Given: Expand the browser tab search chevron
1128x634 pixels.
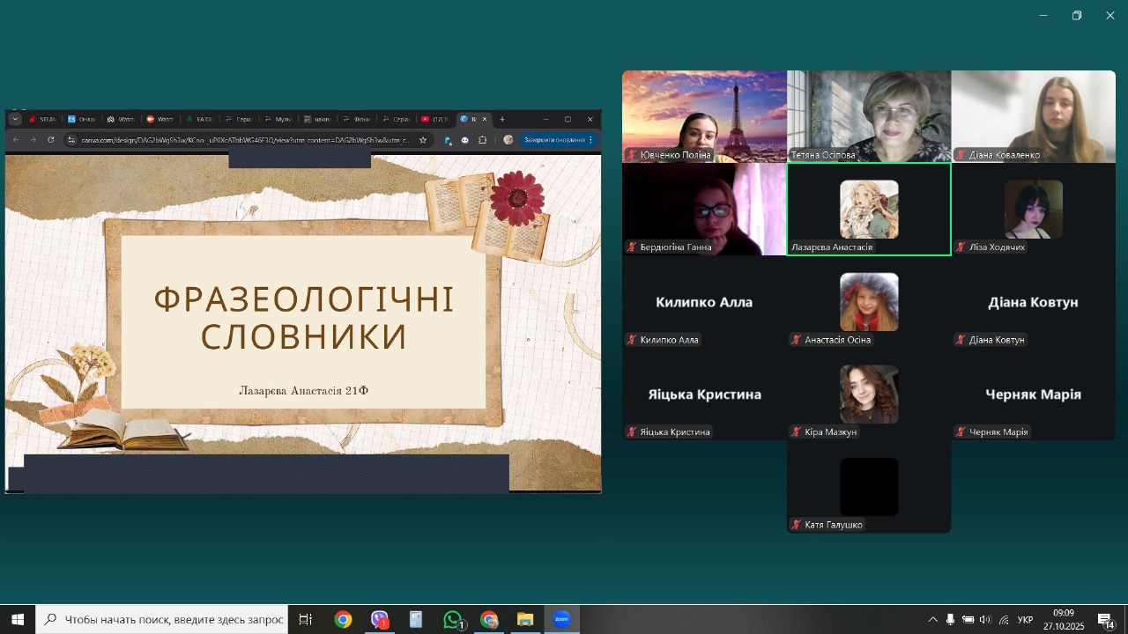Looking at the screenshot, I should pyautogui.click(x=15, y=119).
